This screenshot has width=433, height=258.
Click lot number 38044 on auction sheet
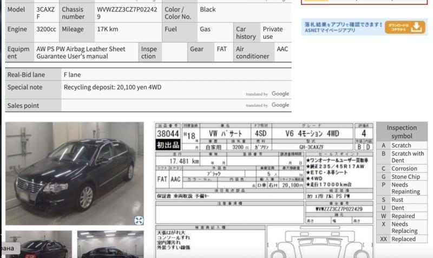click(x=168, y=133)
